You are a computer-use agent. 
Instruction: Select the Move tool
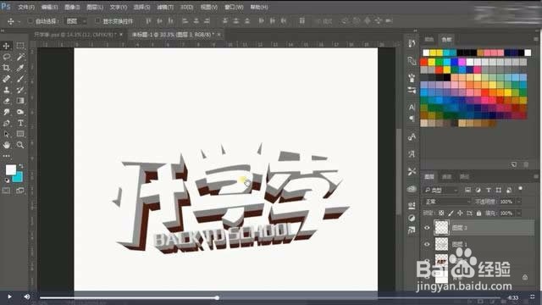click(x=6, y=46)
